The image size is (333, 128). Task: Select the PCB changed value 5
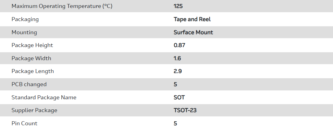(x=176, y=84)
